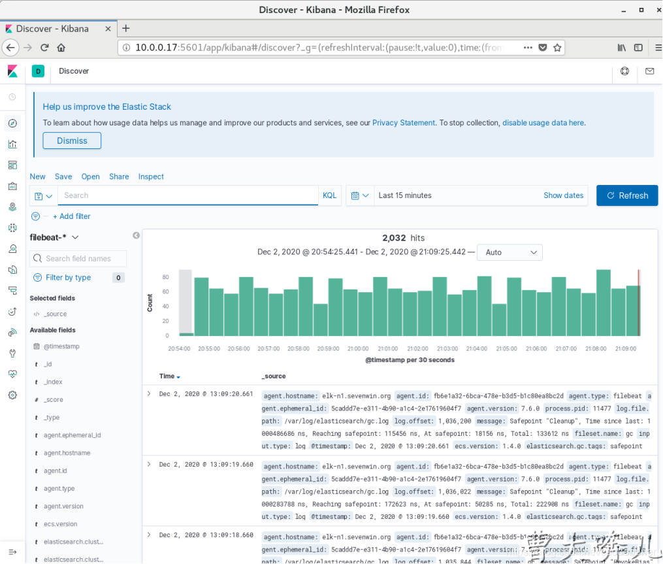Open Firefox library icon

tap(621, 48)
